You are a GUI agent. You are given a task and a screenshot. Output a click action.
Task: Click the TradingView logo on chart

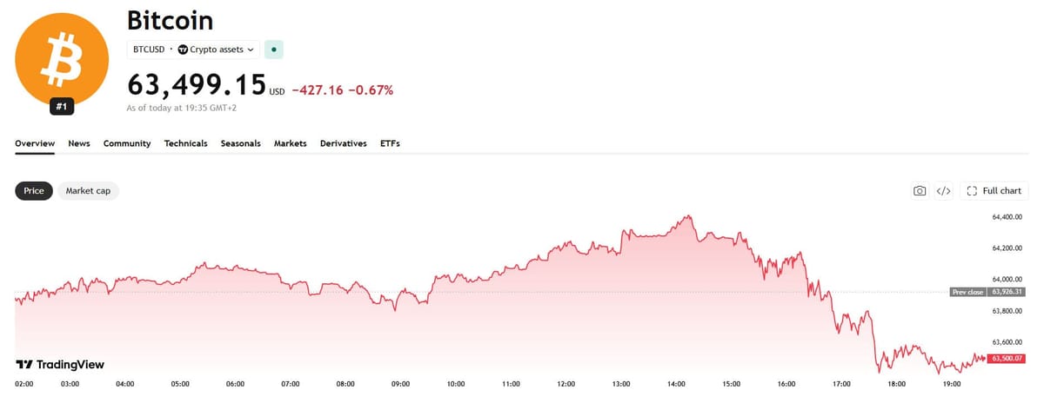coord(60,365)
